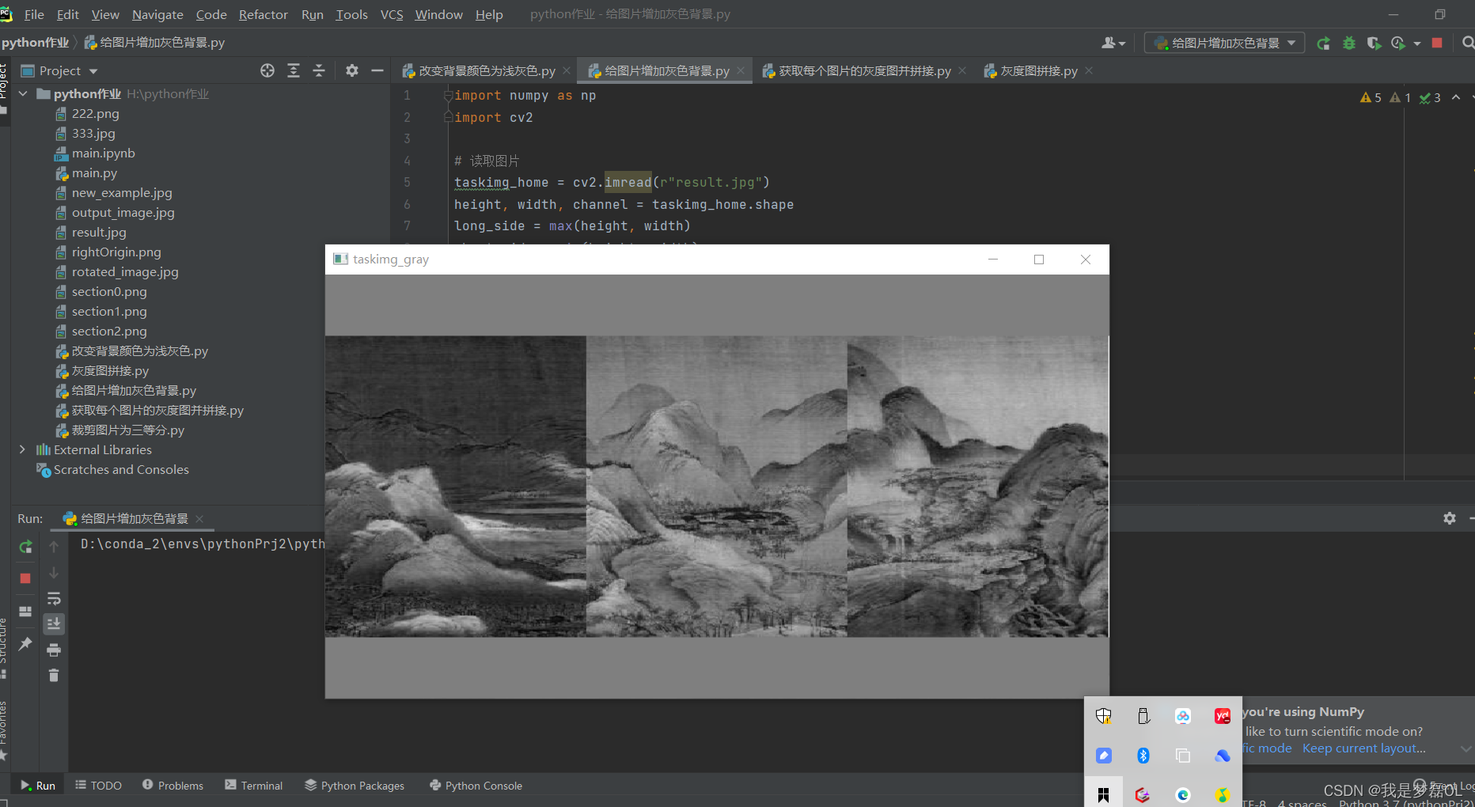The image size is (1475, 807).
Task: Open the Code With Me user icon
Action: 1108,43
